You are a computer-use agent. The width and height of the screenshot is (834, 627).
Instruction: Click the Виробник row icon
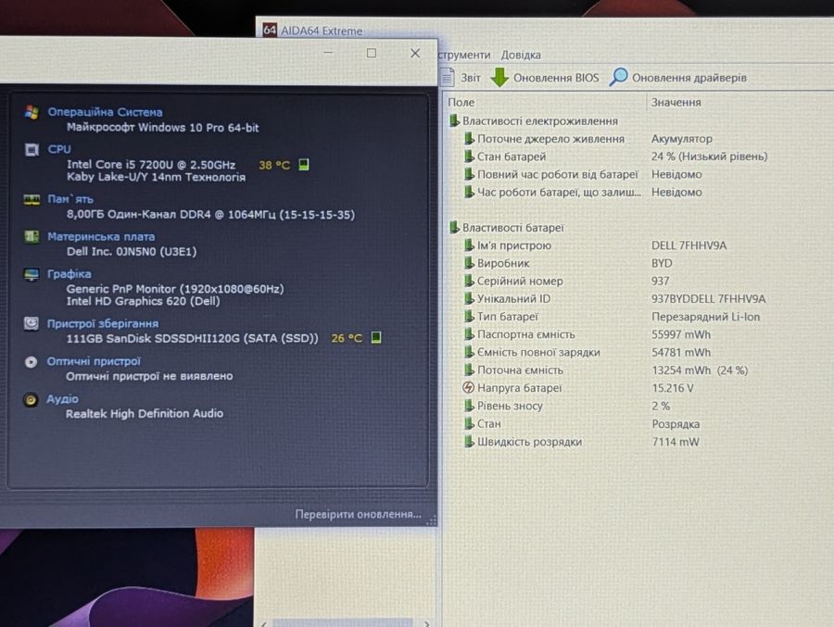(469, 263)
